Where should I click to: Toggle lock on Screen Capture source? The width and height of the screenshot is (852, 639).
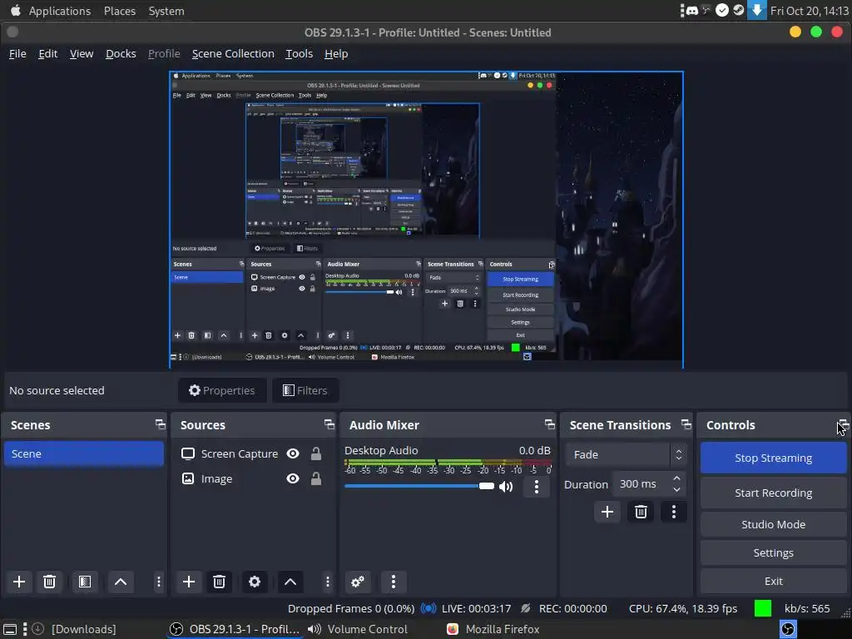[315, 453]
